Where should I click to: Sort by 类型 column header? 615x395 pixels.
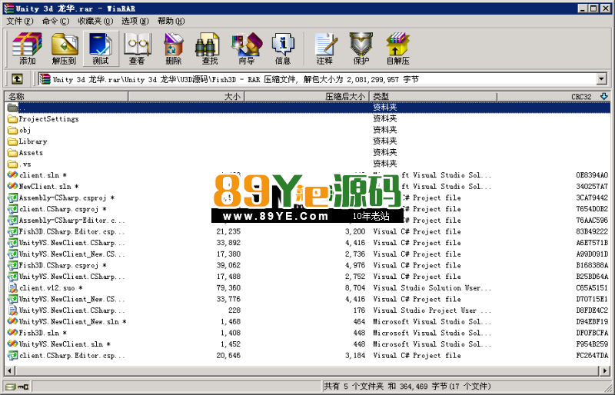[434, 97]
